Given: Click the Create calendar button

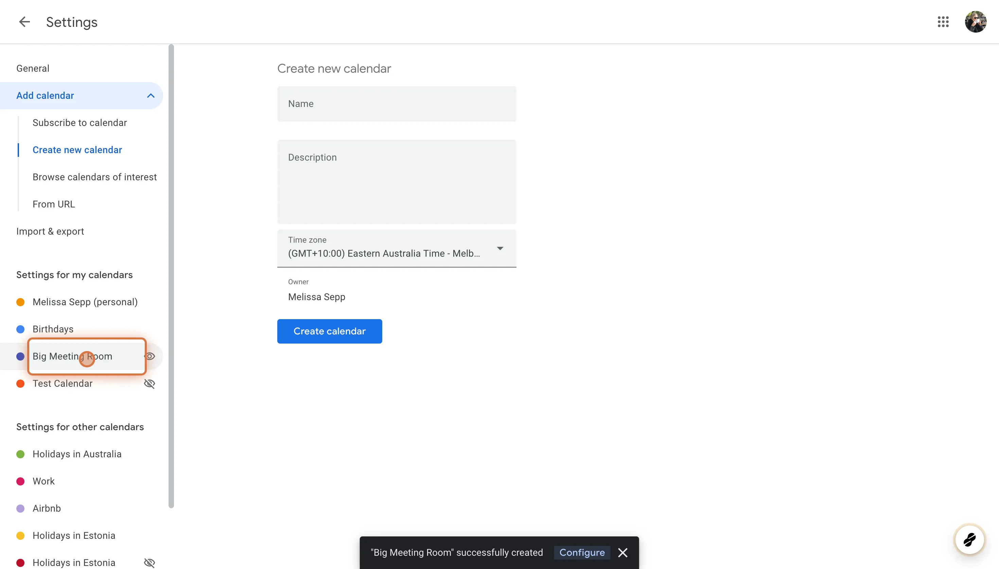Looking at the screenshot, I should pos(329,331).
